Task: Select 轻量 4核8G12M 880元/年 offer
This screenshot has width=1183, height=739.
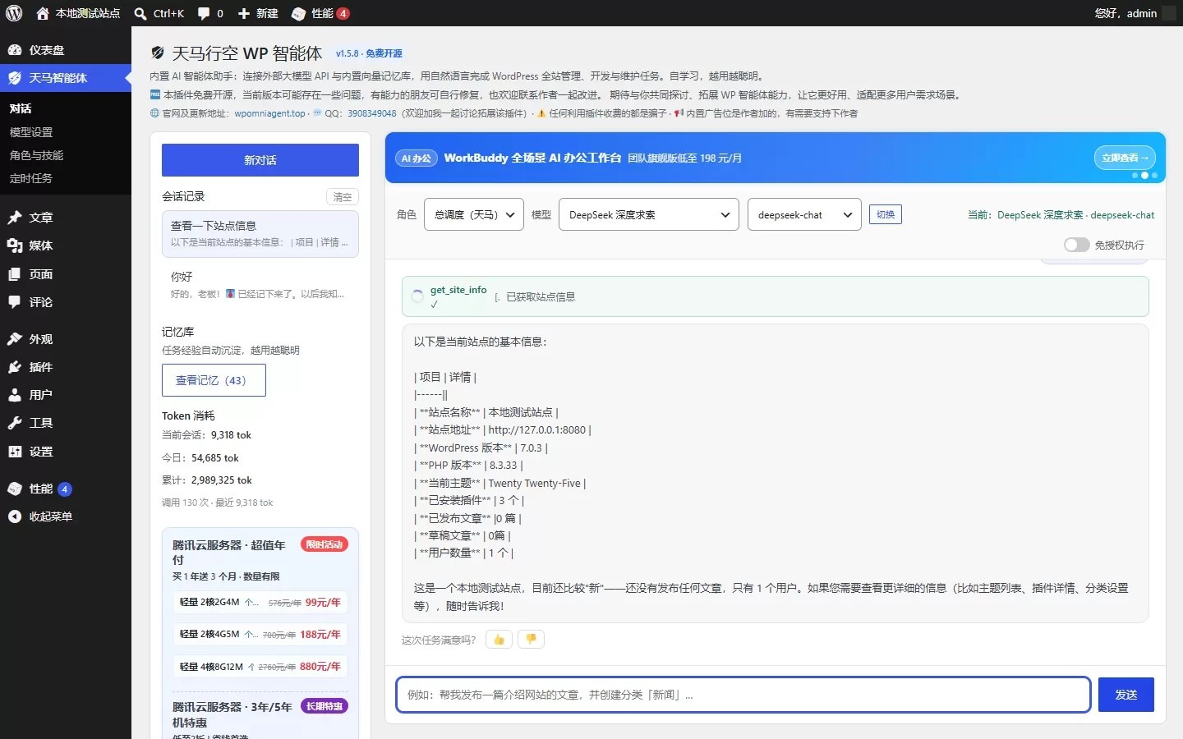Action: click(x=260, y=667)
